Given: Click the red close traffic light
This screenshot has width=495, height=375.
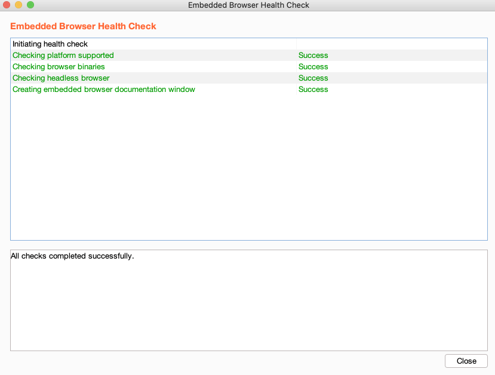Looking at the screenshot, I should coord(8,5).
